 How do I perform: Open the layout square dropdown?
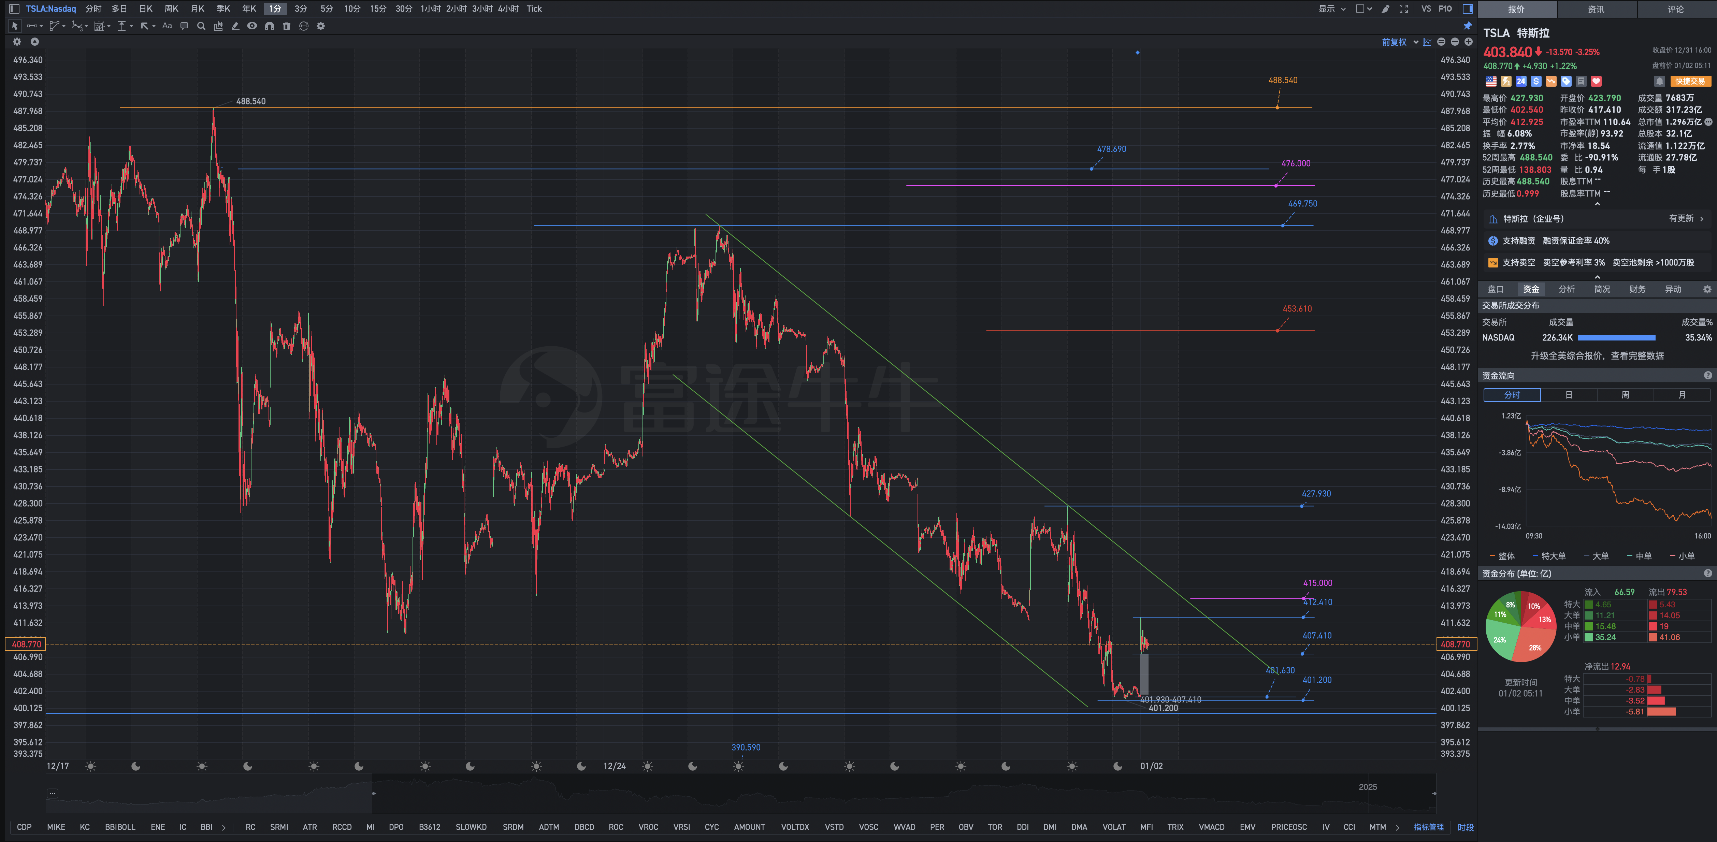[1364, 9]
